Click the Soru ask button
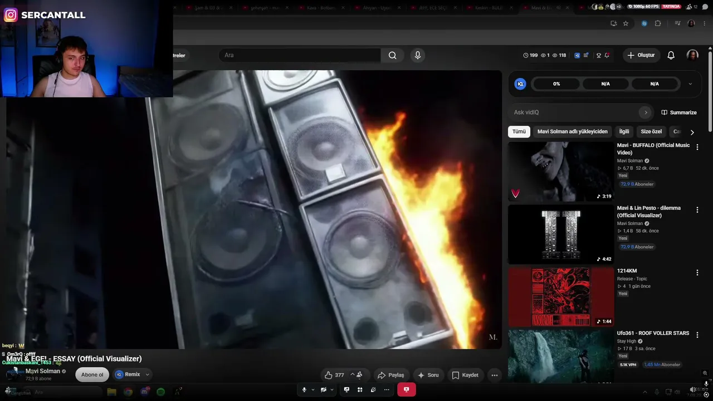This screenshot has height=401, width=713. pyautogui.click(x=428, y=375)
